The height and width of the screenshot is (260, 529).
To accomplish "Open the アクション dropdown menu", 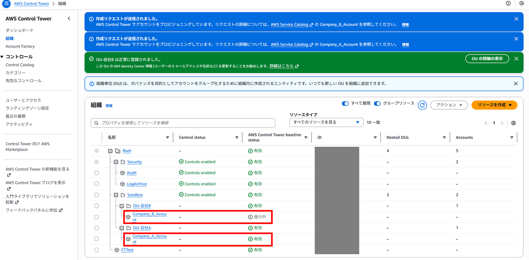I will [x=449, y=105].
